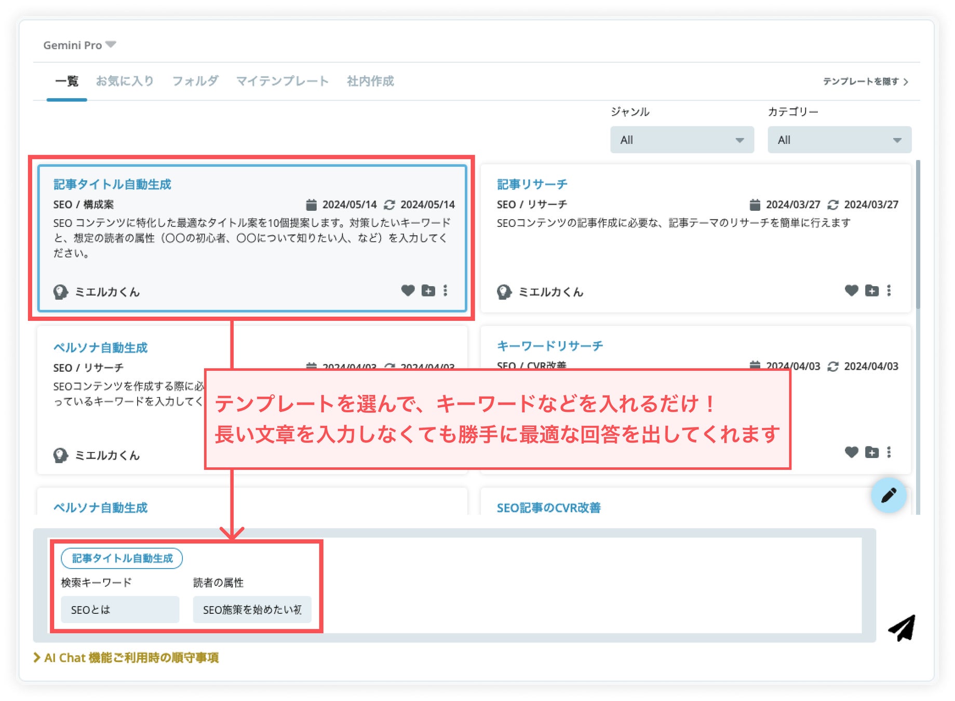Open more options on 記事リサーチ card

click(889, 290)
